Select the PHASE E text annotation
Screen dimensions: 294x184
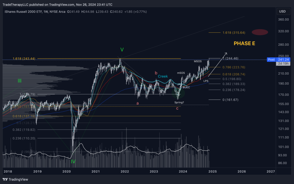coord(244,44)
